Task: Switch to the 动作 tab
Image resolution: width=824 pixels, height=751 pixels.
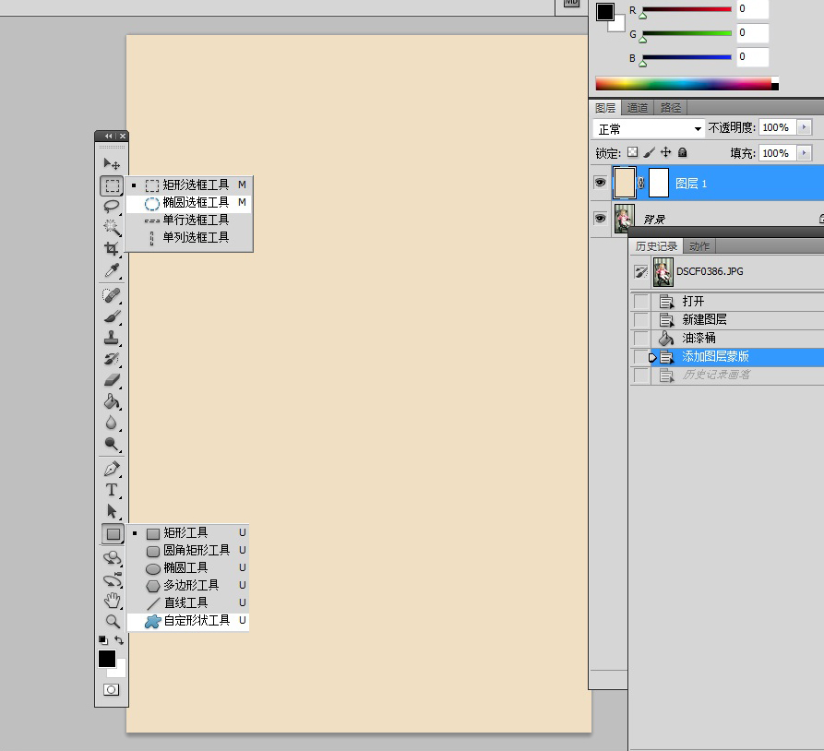Action: pyautogui.click(x=699, y=246)
